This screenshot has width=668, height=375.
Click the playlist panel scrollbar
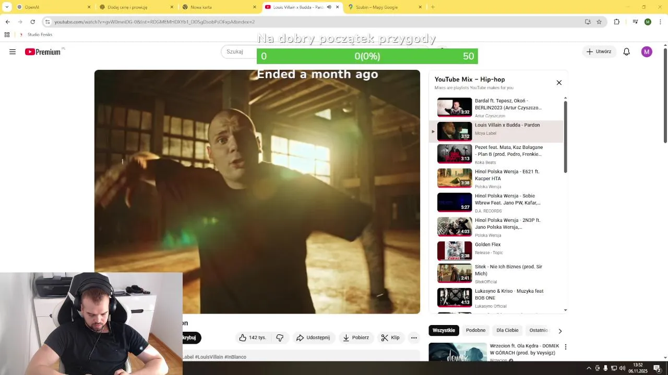(565, 137)
